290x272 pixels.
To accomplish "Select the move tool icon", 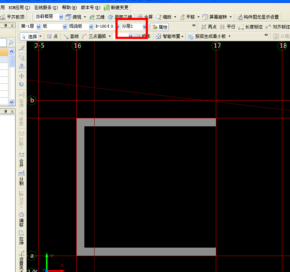I will tap(22, 76).
